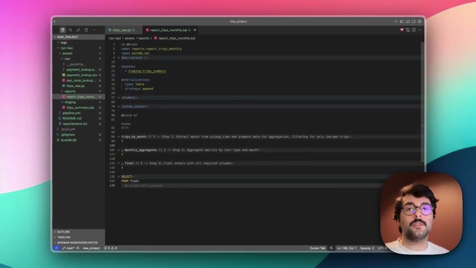Unfold the SELECT block on line 135
This screenshot has height=268, width=476.
[119, 176]
